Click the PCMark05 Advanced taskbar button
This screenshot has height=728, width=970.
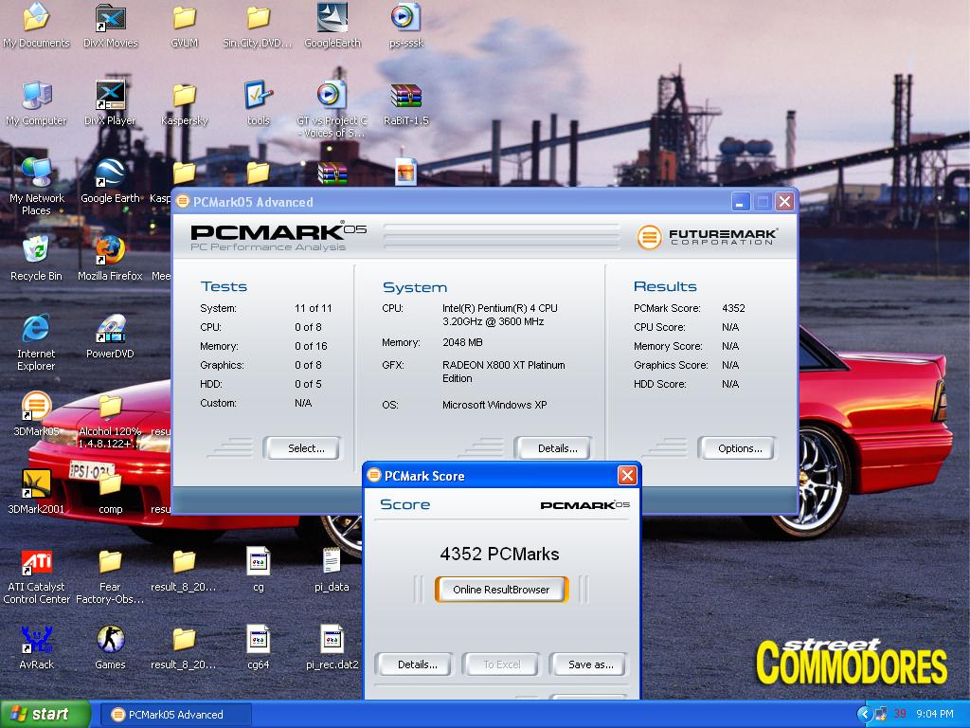pyautogui.click(x=175, y=715)
